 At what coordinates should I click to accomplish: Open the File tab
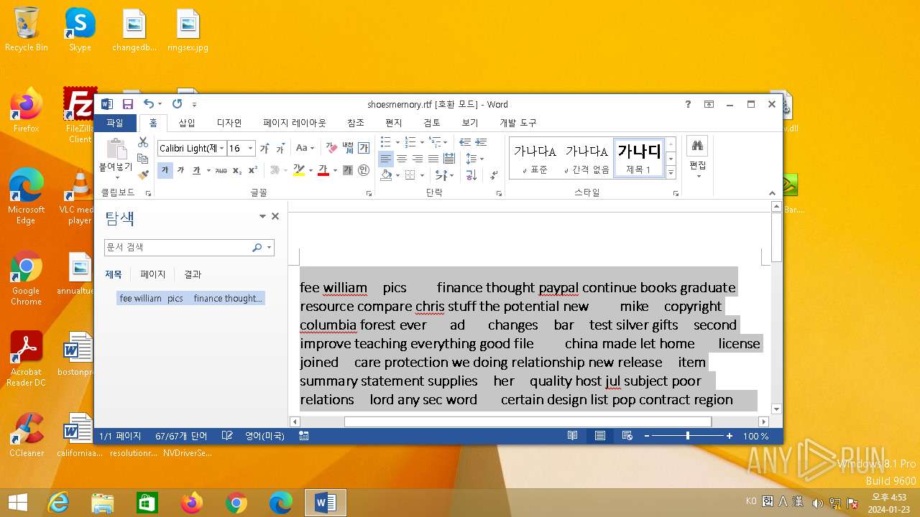(x=115, y=123)
